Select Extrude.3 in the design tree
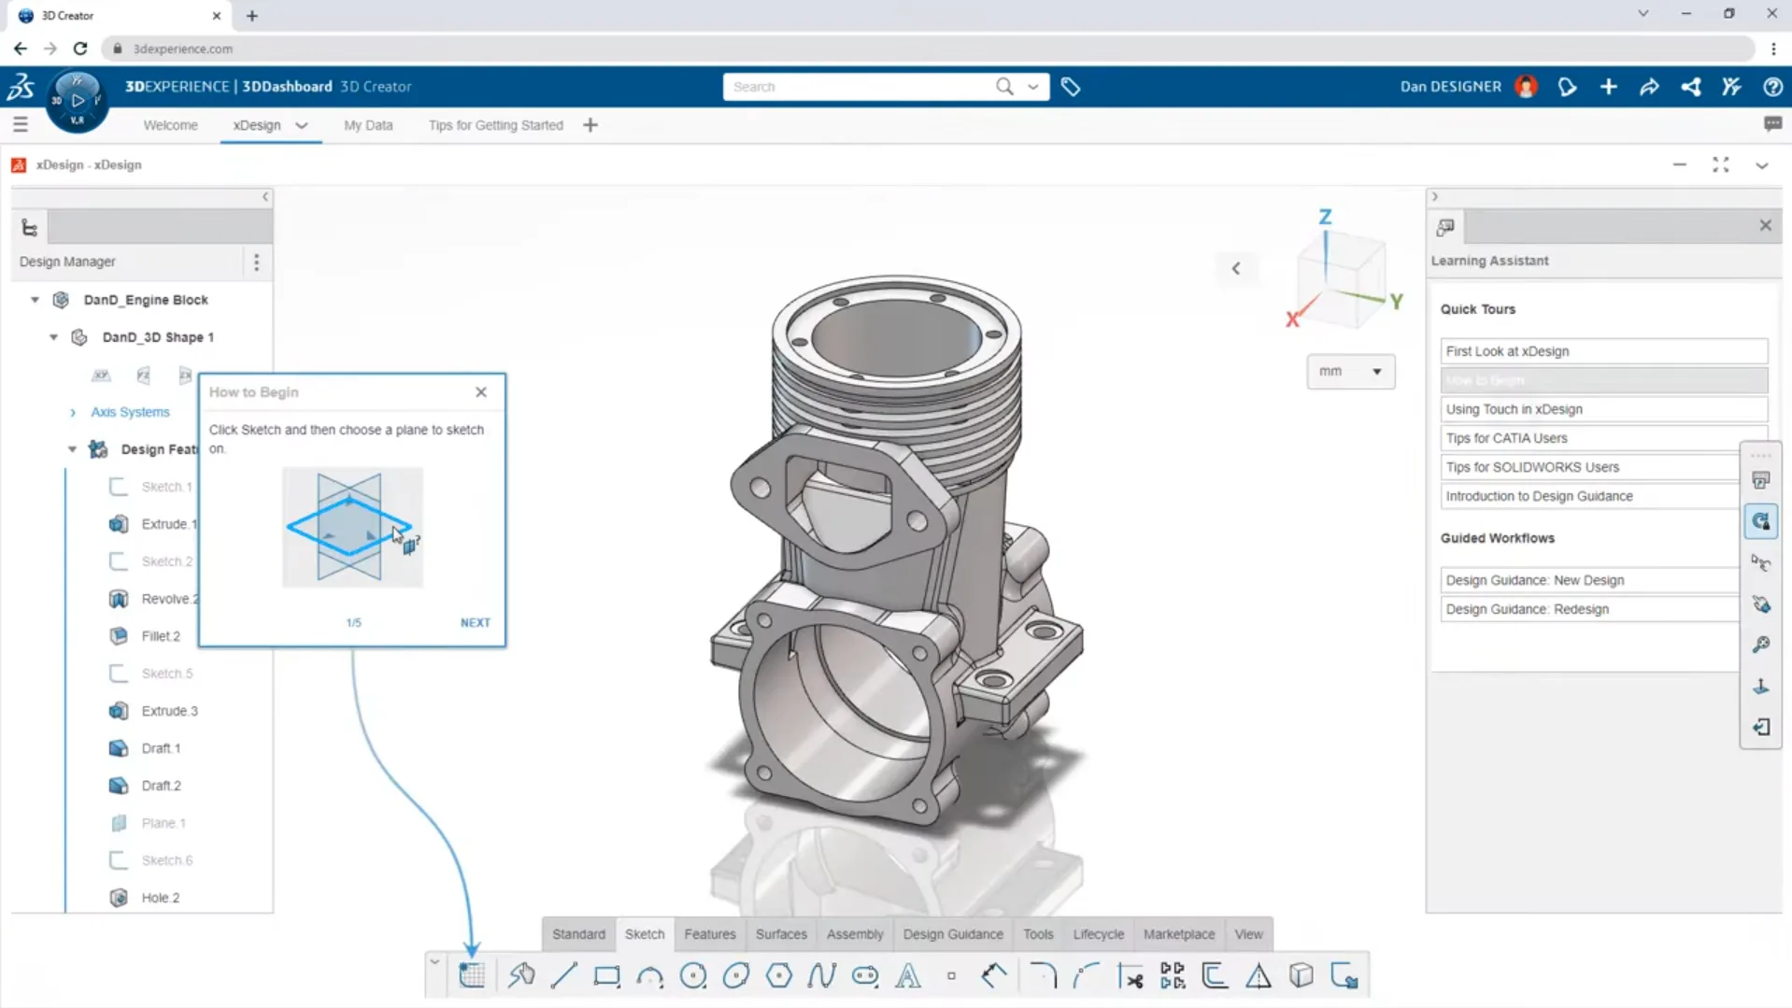The image size is (1792, 1008). (169, 711)
